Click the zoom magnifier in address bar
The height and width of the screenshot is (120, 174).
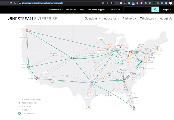tap(107, 3)
